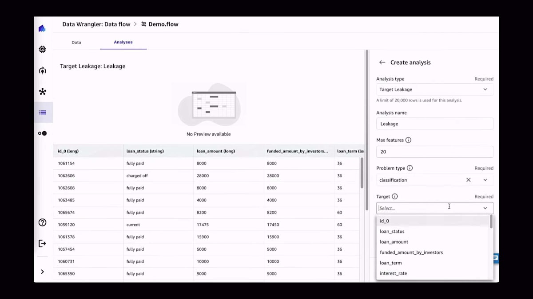Click the No Preview available placeholder image
533x299 pixels.
209,105
